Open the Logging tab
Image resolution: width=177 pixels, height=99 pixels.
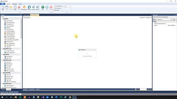tap(2, 92)
